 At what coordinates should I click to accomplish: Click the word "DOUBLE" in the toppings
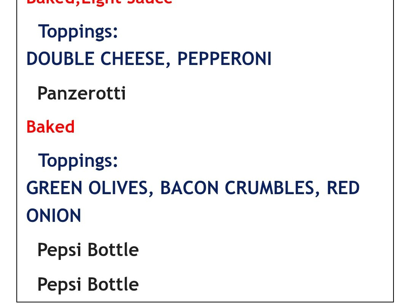pyautogui.click(x=60, y=59)
